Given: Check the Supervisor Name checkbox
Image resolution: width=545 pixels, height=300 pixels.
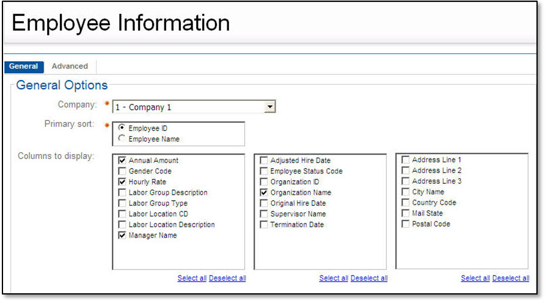Looking at the screenshot, I should [264, 214].
